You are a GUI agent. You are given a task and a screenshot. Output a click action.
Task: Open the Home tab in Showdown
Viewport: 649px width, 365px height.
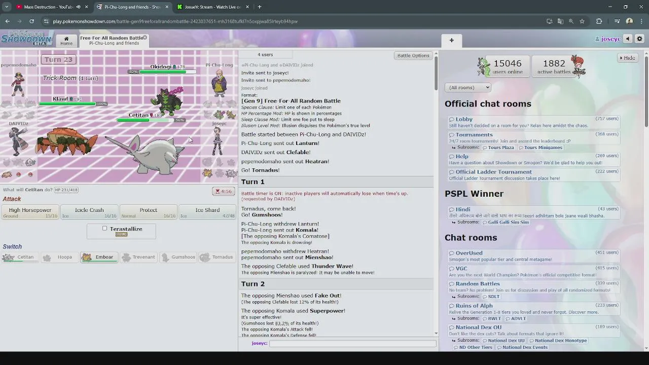[x=66, y=41]
